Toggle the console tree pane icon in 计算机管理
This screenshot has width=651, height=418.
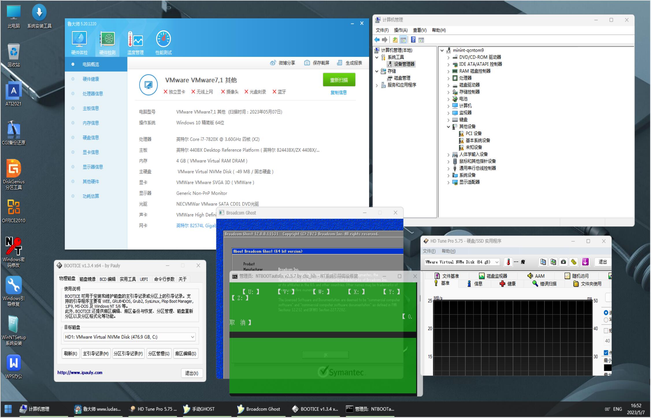(403, 40)
